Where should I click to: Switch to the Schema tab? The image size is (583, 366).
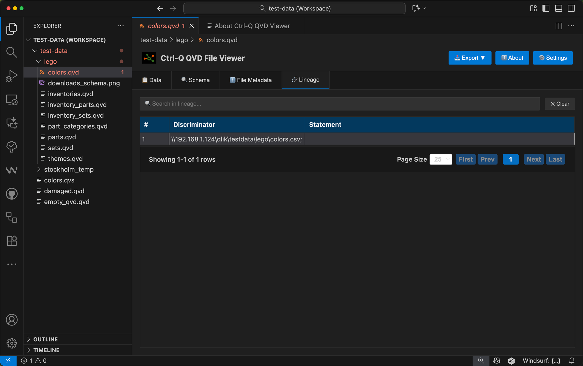195,80
